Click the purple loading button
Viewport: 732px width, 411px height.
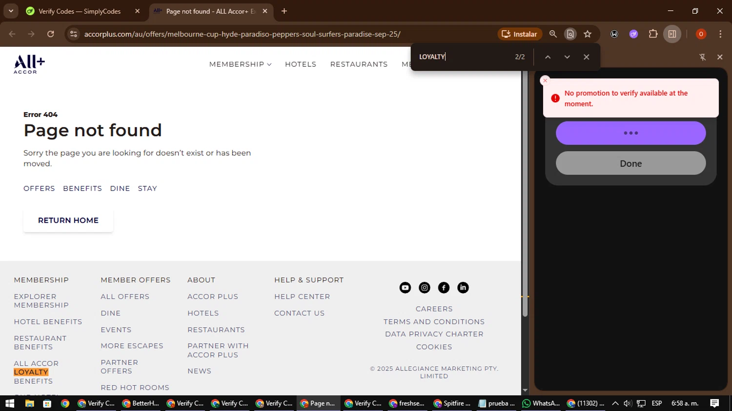click(x=630, y=133)
